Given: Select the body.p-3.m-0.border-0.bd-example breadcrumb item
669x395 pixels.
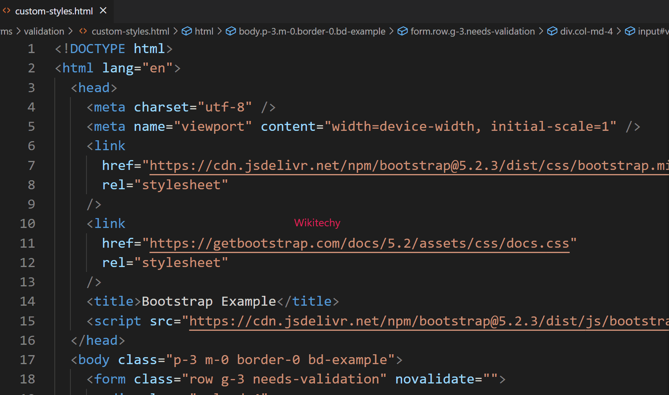Looking at the screenshot, I should [312, 31].
